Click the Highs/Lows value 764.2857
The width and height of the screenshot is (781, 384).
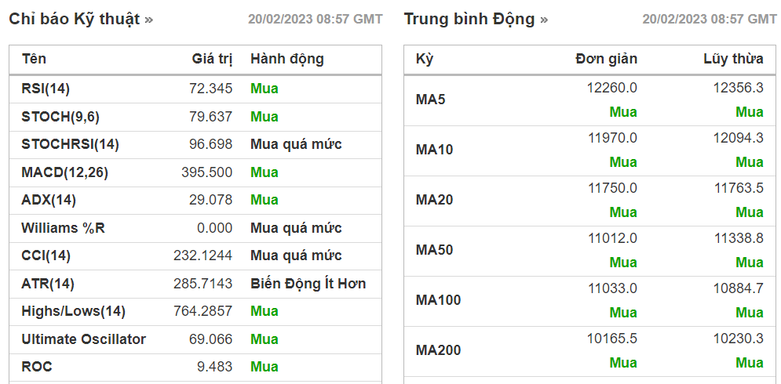coord(203,311)
